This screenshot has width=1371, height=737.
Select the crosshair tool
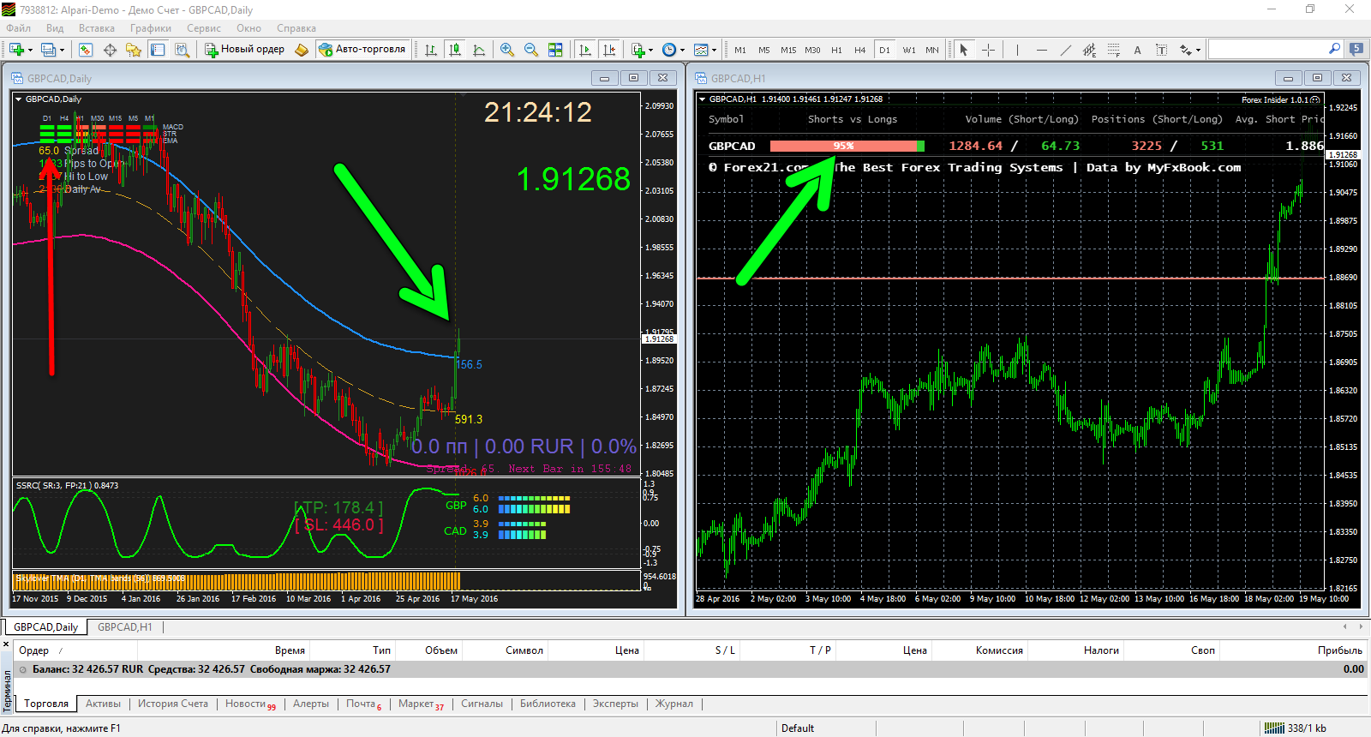(988, 50)
